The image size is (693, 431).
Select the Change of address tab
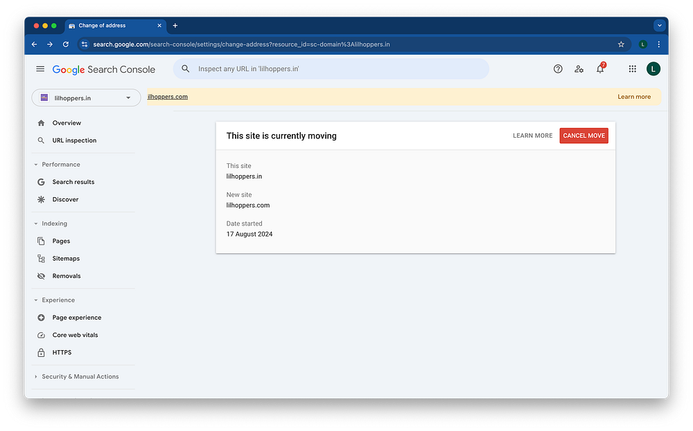(116, 26)
